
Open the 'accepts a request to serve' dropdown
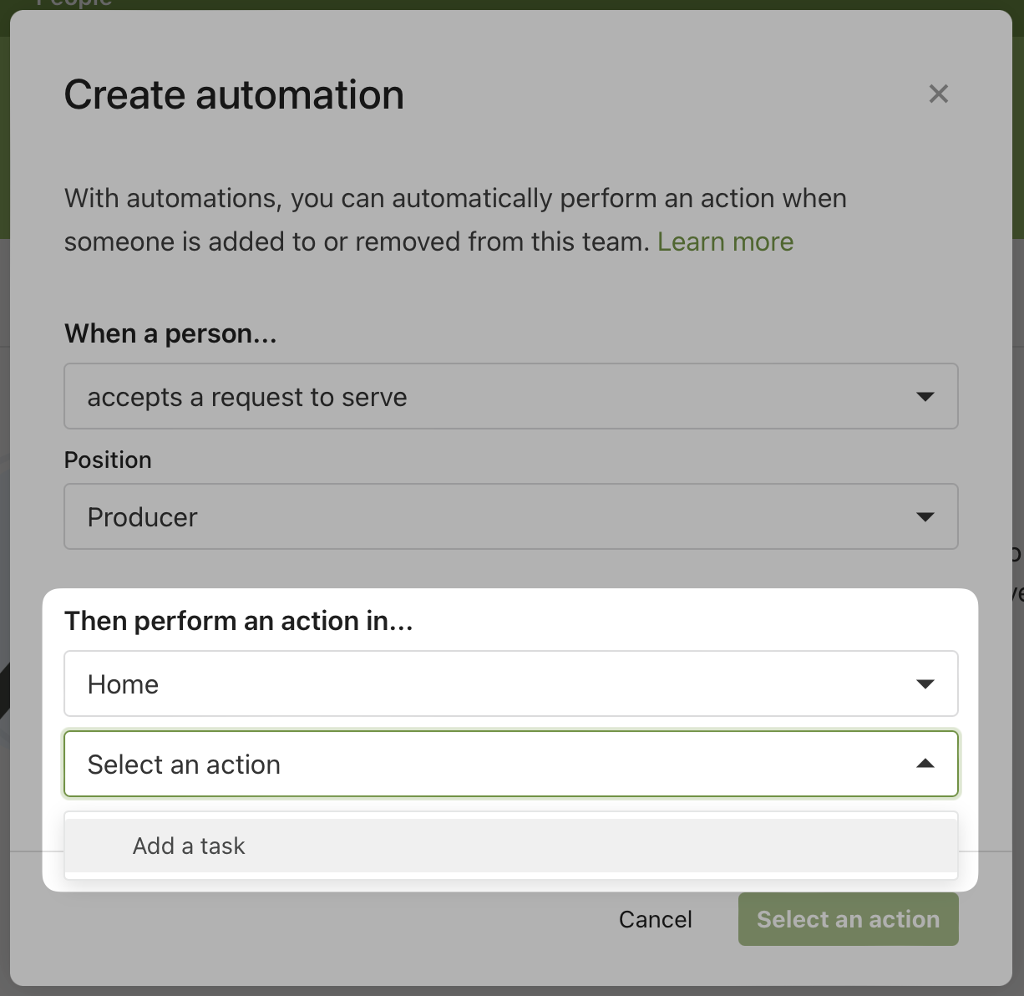510,397
